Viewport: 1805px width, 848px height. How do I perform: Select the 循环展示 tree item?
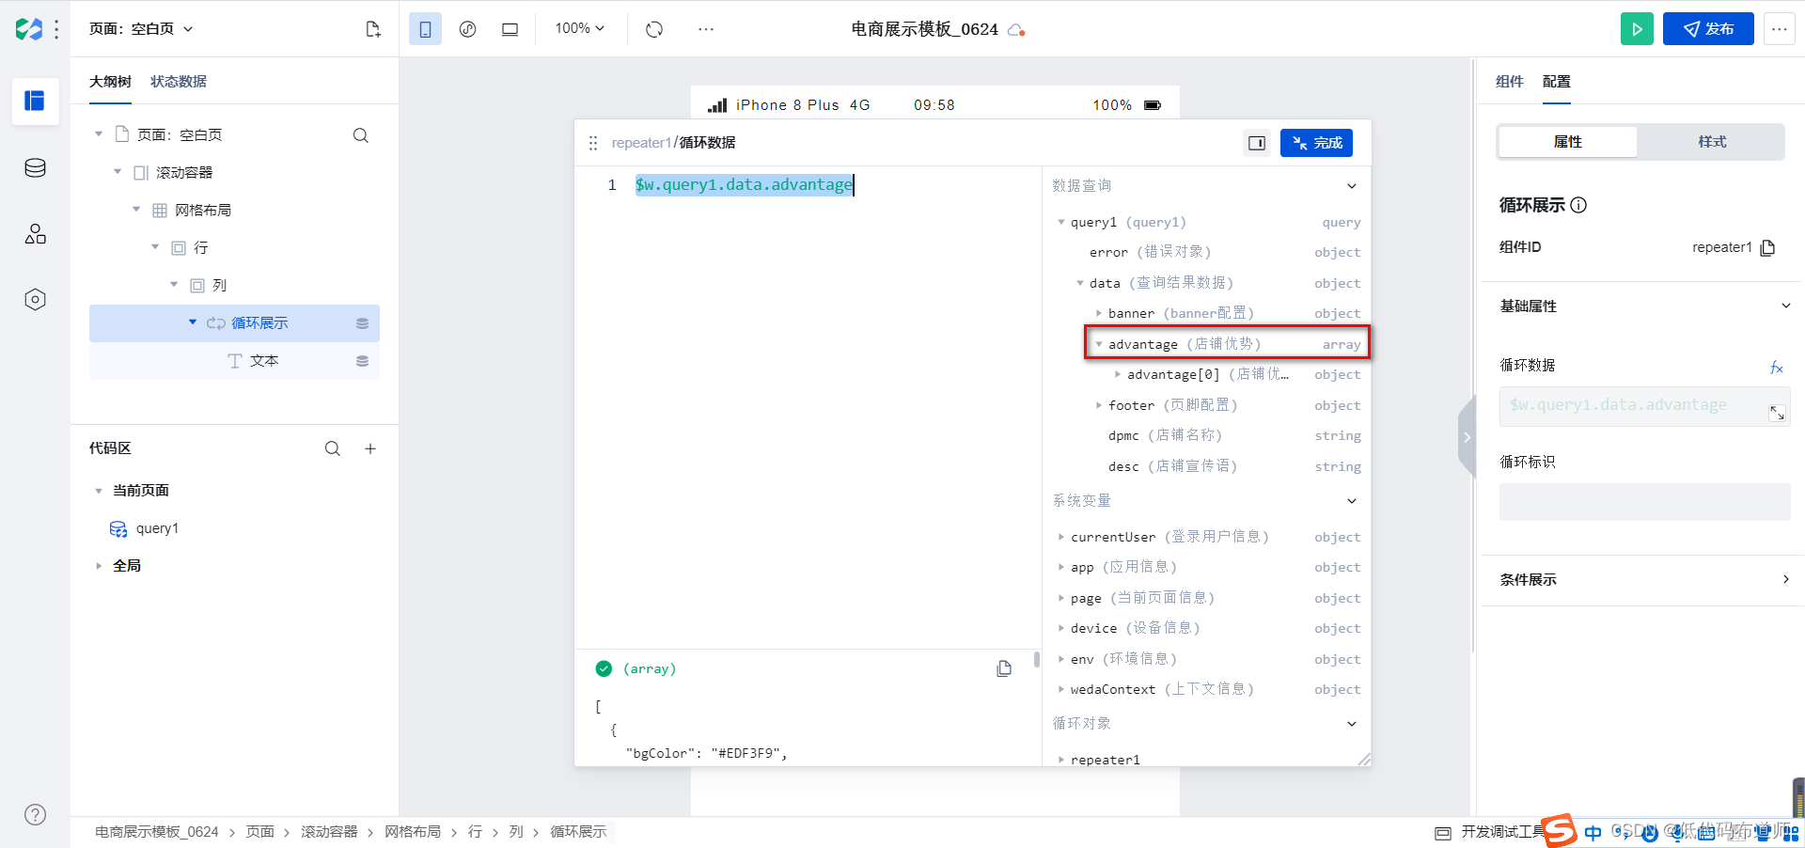[x=234, y=323]
